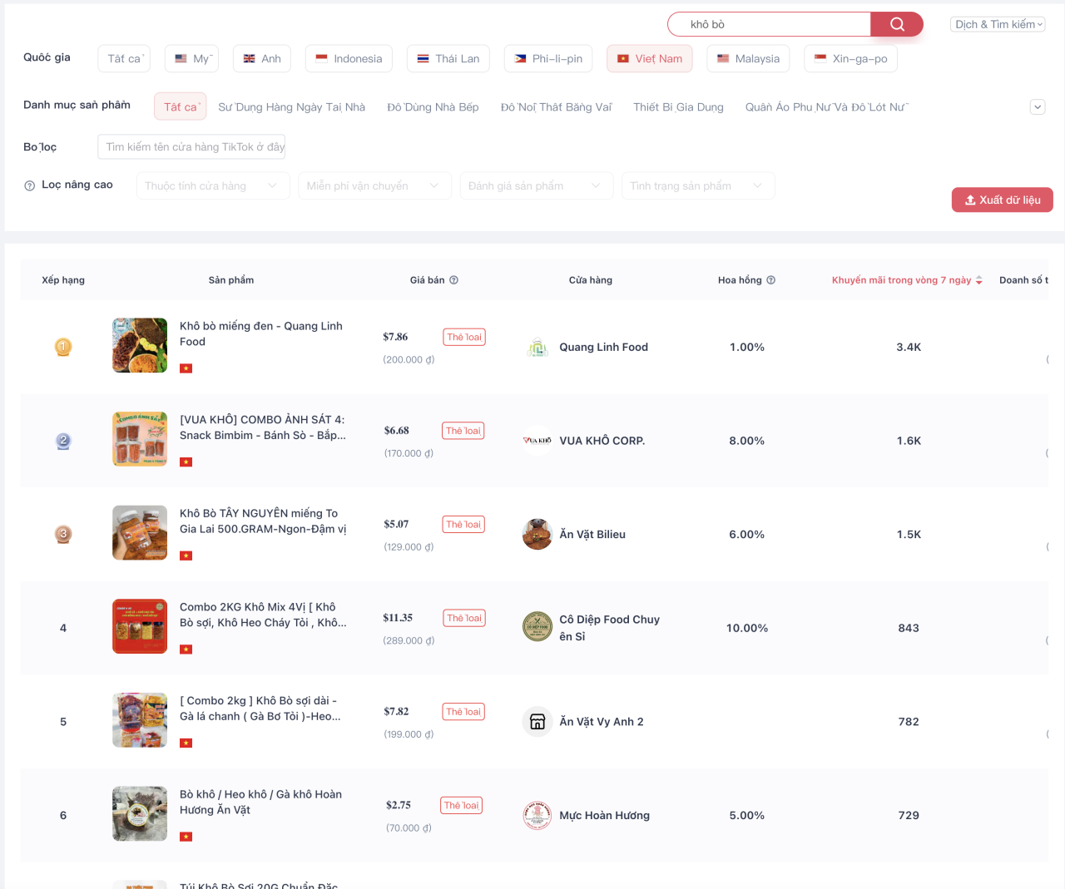This screenshot has height=889, width=1065.
Task: Expand the product category list chevron
Action: [1038, 107]
